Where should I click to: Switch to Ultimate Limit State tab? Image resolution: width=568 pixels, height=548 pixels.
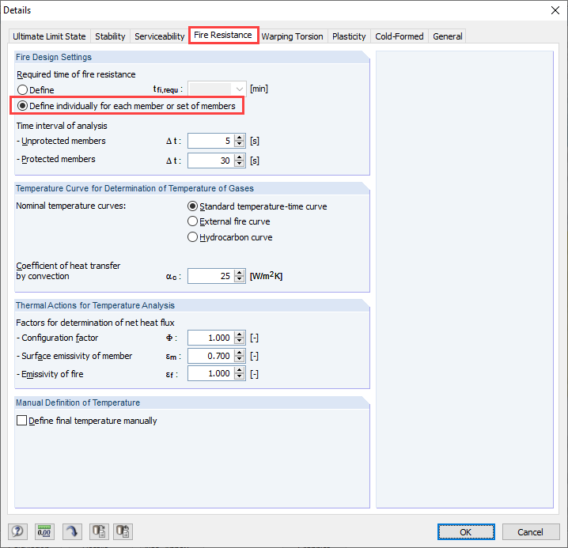[x=49, y=36]
